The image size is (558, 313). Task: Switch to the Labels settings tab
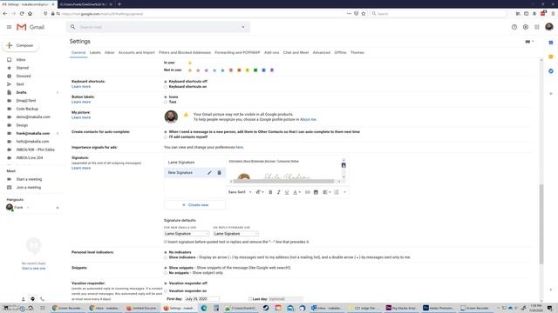click(x=95, y=52)
